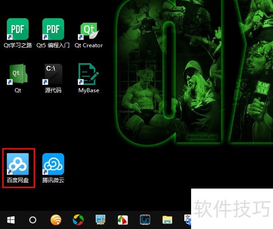
Task: Select the 源代码 black folder shortcut icon
Action: coord(53,74)
